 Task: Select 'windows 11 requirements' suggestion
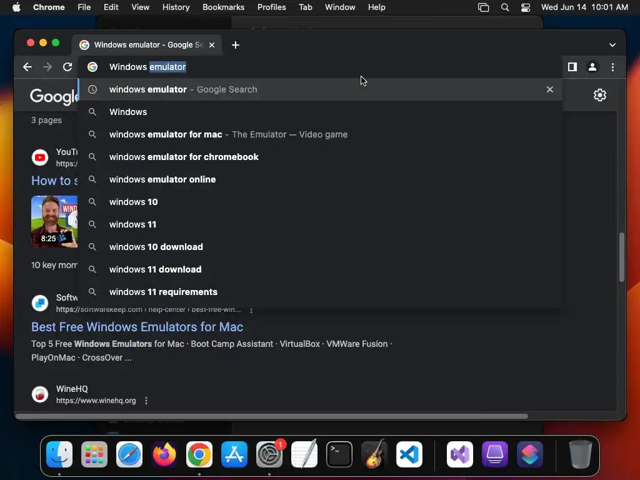[321, 291]
